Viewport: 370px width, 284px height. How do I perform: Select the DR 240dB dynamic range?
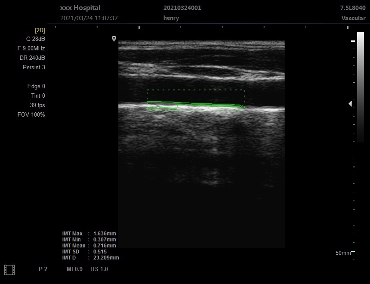click(32, 58)
